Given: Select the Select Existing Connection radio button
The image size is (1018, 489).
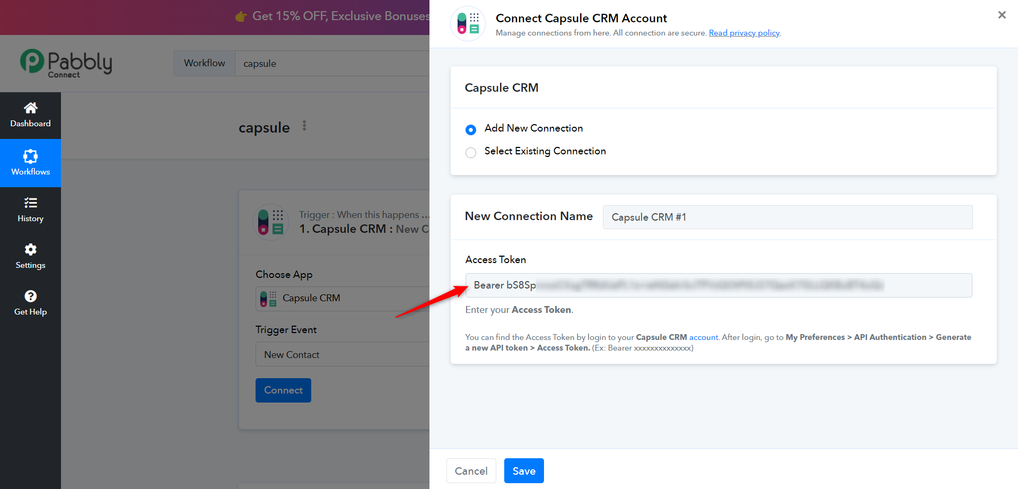Looking at the screenshot, I should point(471,153).
